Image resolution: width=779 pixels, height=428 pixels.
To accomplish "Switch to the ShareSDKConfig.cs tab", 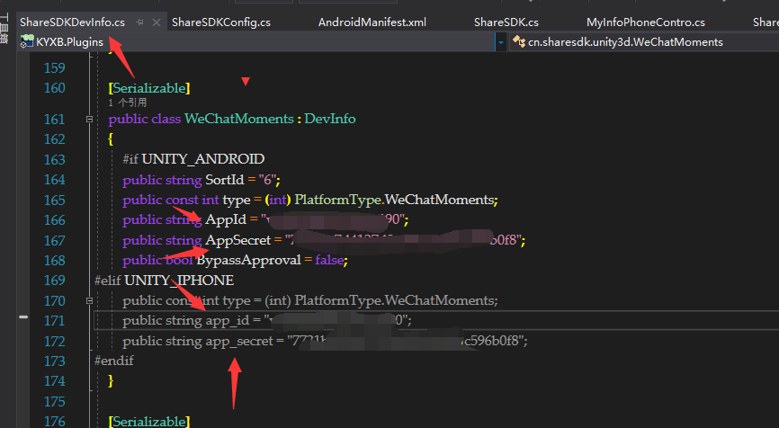I will 220,22.
